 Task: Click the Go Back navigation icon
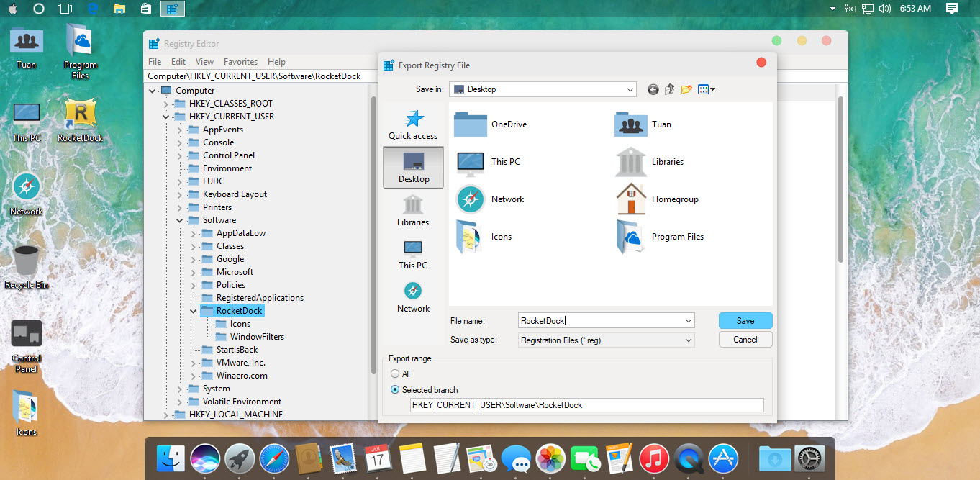(653, 89)
